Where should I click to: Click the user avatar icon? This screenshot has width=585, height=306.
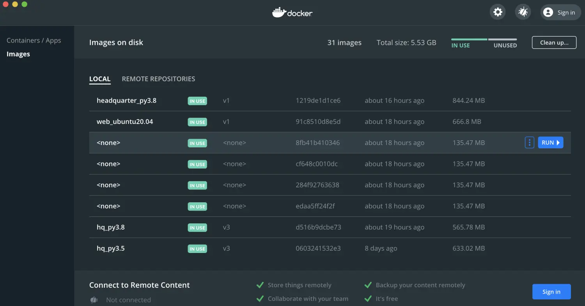pyautogui.click(x=548, y=12)
